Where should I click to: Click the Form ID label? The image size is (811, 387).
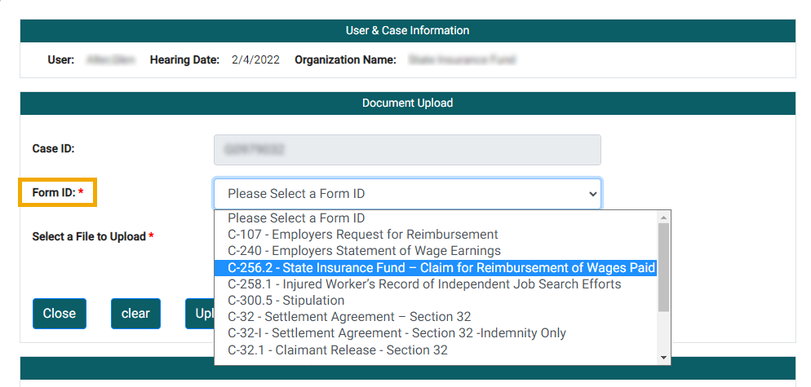(54, 192)
